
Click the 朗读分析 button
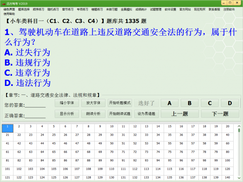point(93,114)
